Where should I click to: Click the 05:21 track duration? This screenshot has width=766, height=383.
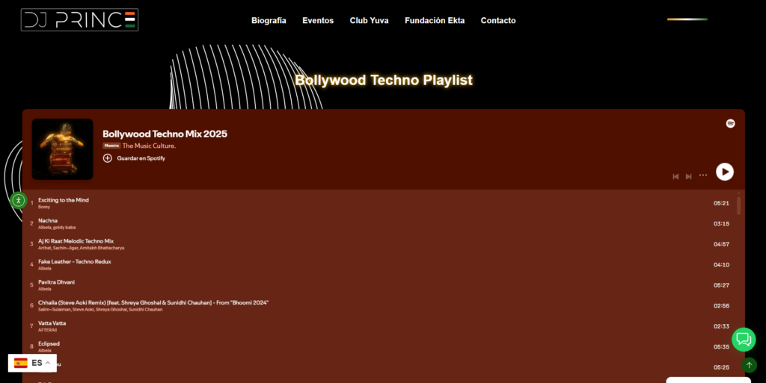721,203
